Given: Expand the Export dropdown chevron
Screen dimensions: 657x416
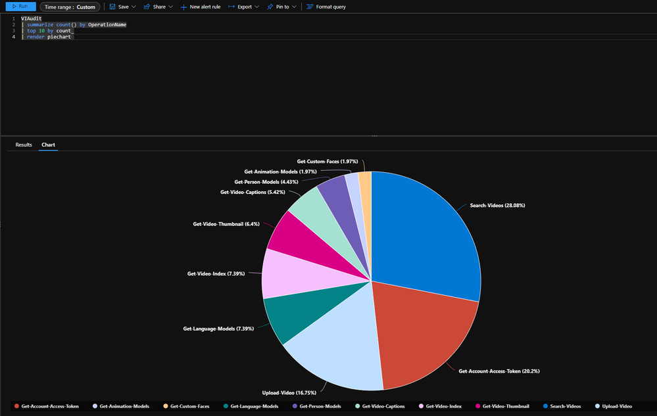Looking at the screenshot, I should tap(257, 7).
